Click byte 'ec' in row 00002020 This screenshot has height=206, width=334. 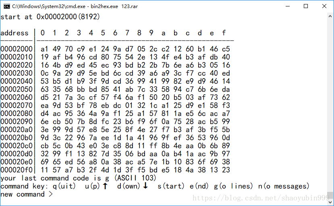point(105,65)
